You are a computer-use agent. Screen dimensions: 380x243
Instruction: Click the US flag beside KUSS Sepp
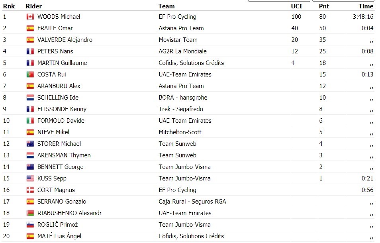pyautogui.click(x=30, y=178)
